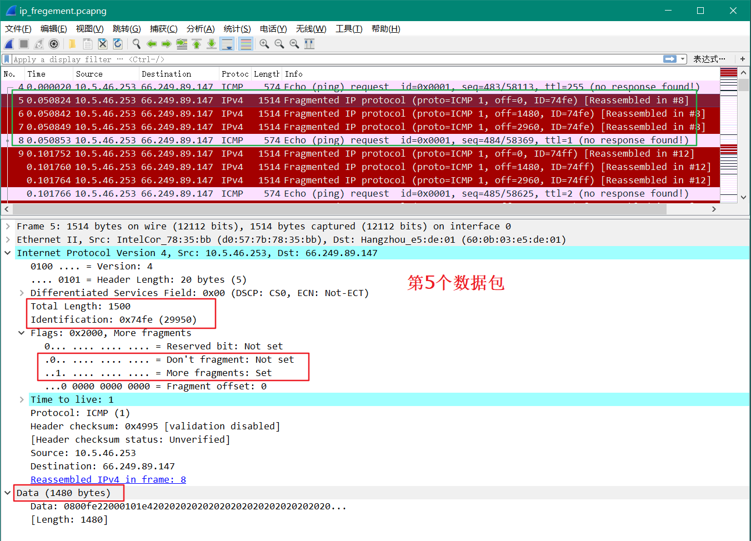Collapse the Data (1480 bytes) node
The width and height of the screenshot is (751, 541).
(x=8, y=493)
